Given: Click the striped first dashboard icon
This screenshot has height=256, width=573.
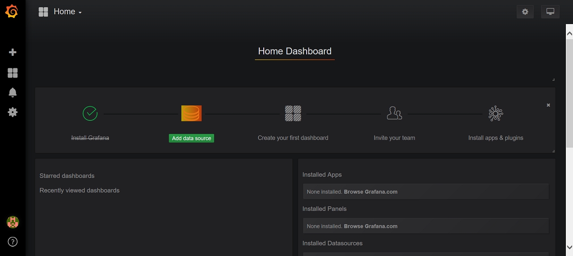Looking at the screenshot, I should coord(293,113).
